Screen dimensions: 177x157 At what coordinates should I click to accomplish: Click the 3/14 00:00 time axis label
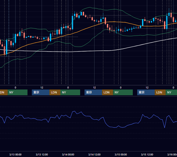pyautogui.click(x=68, y=154)
